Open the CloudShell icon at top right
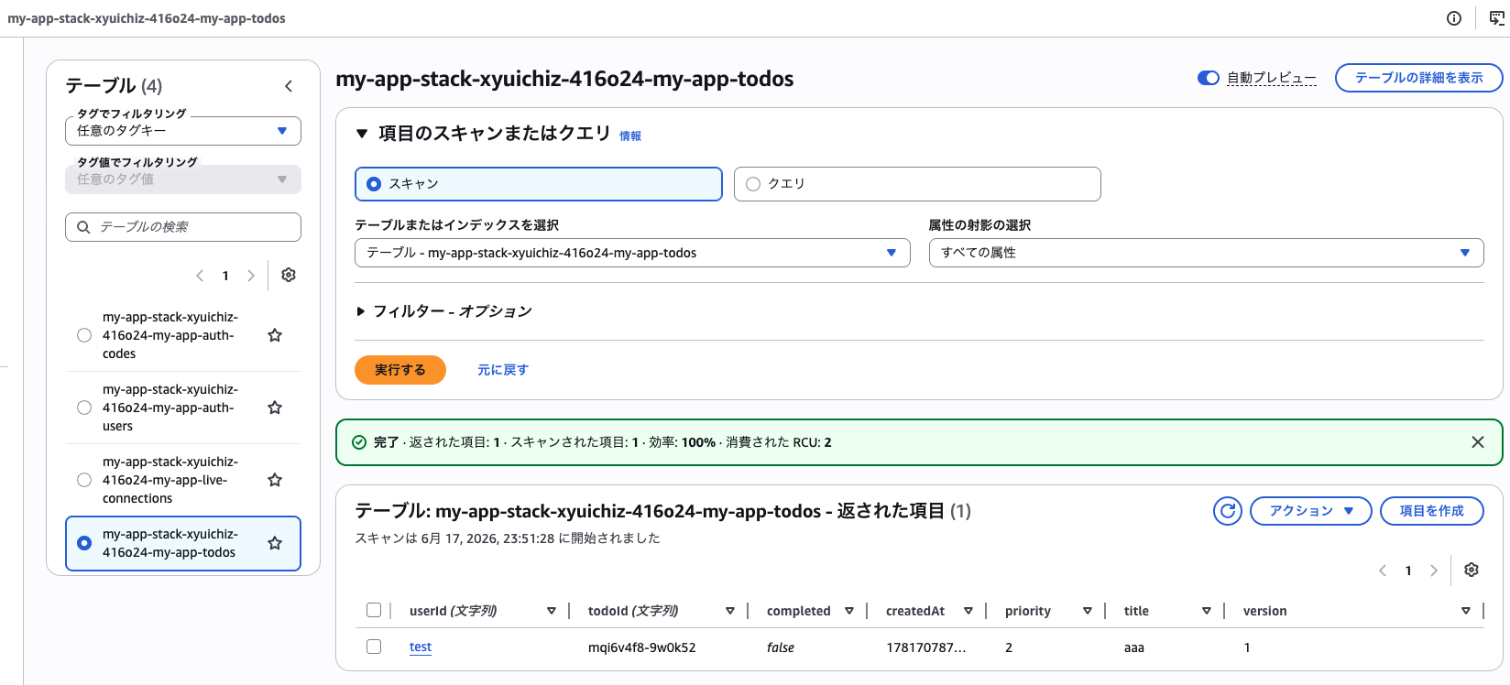 click(1496, 18)
